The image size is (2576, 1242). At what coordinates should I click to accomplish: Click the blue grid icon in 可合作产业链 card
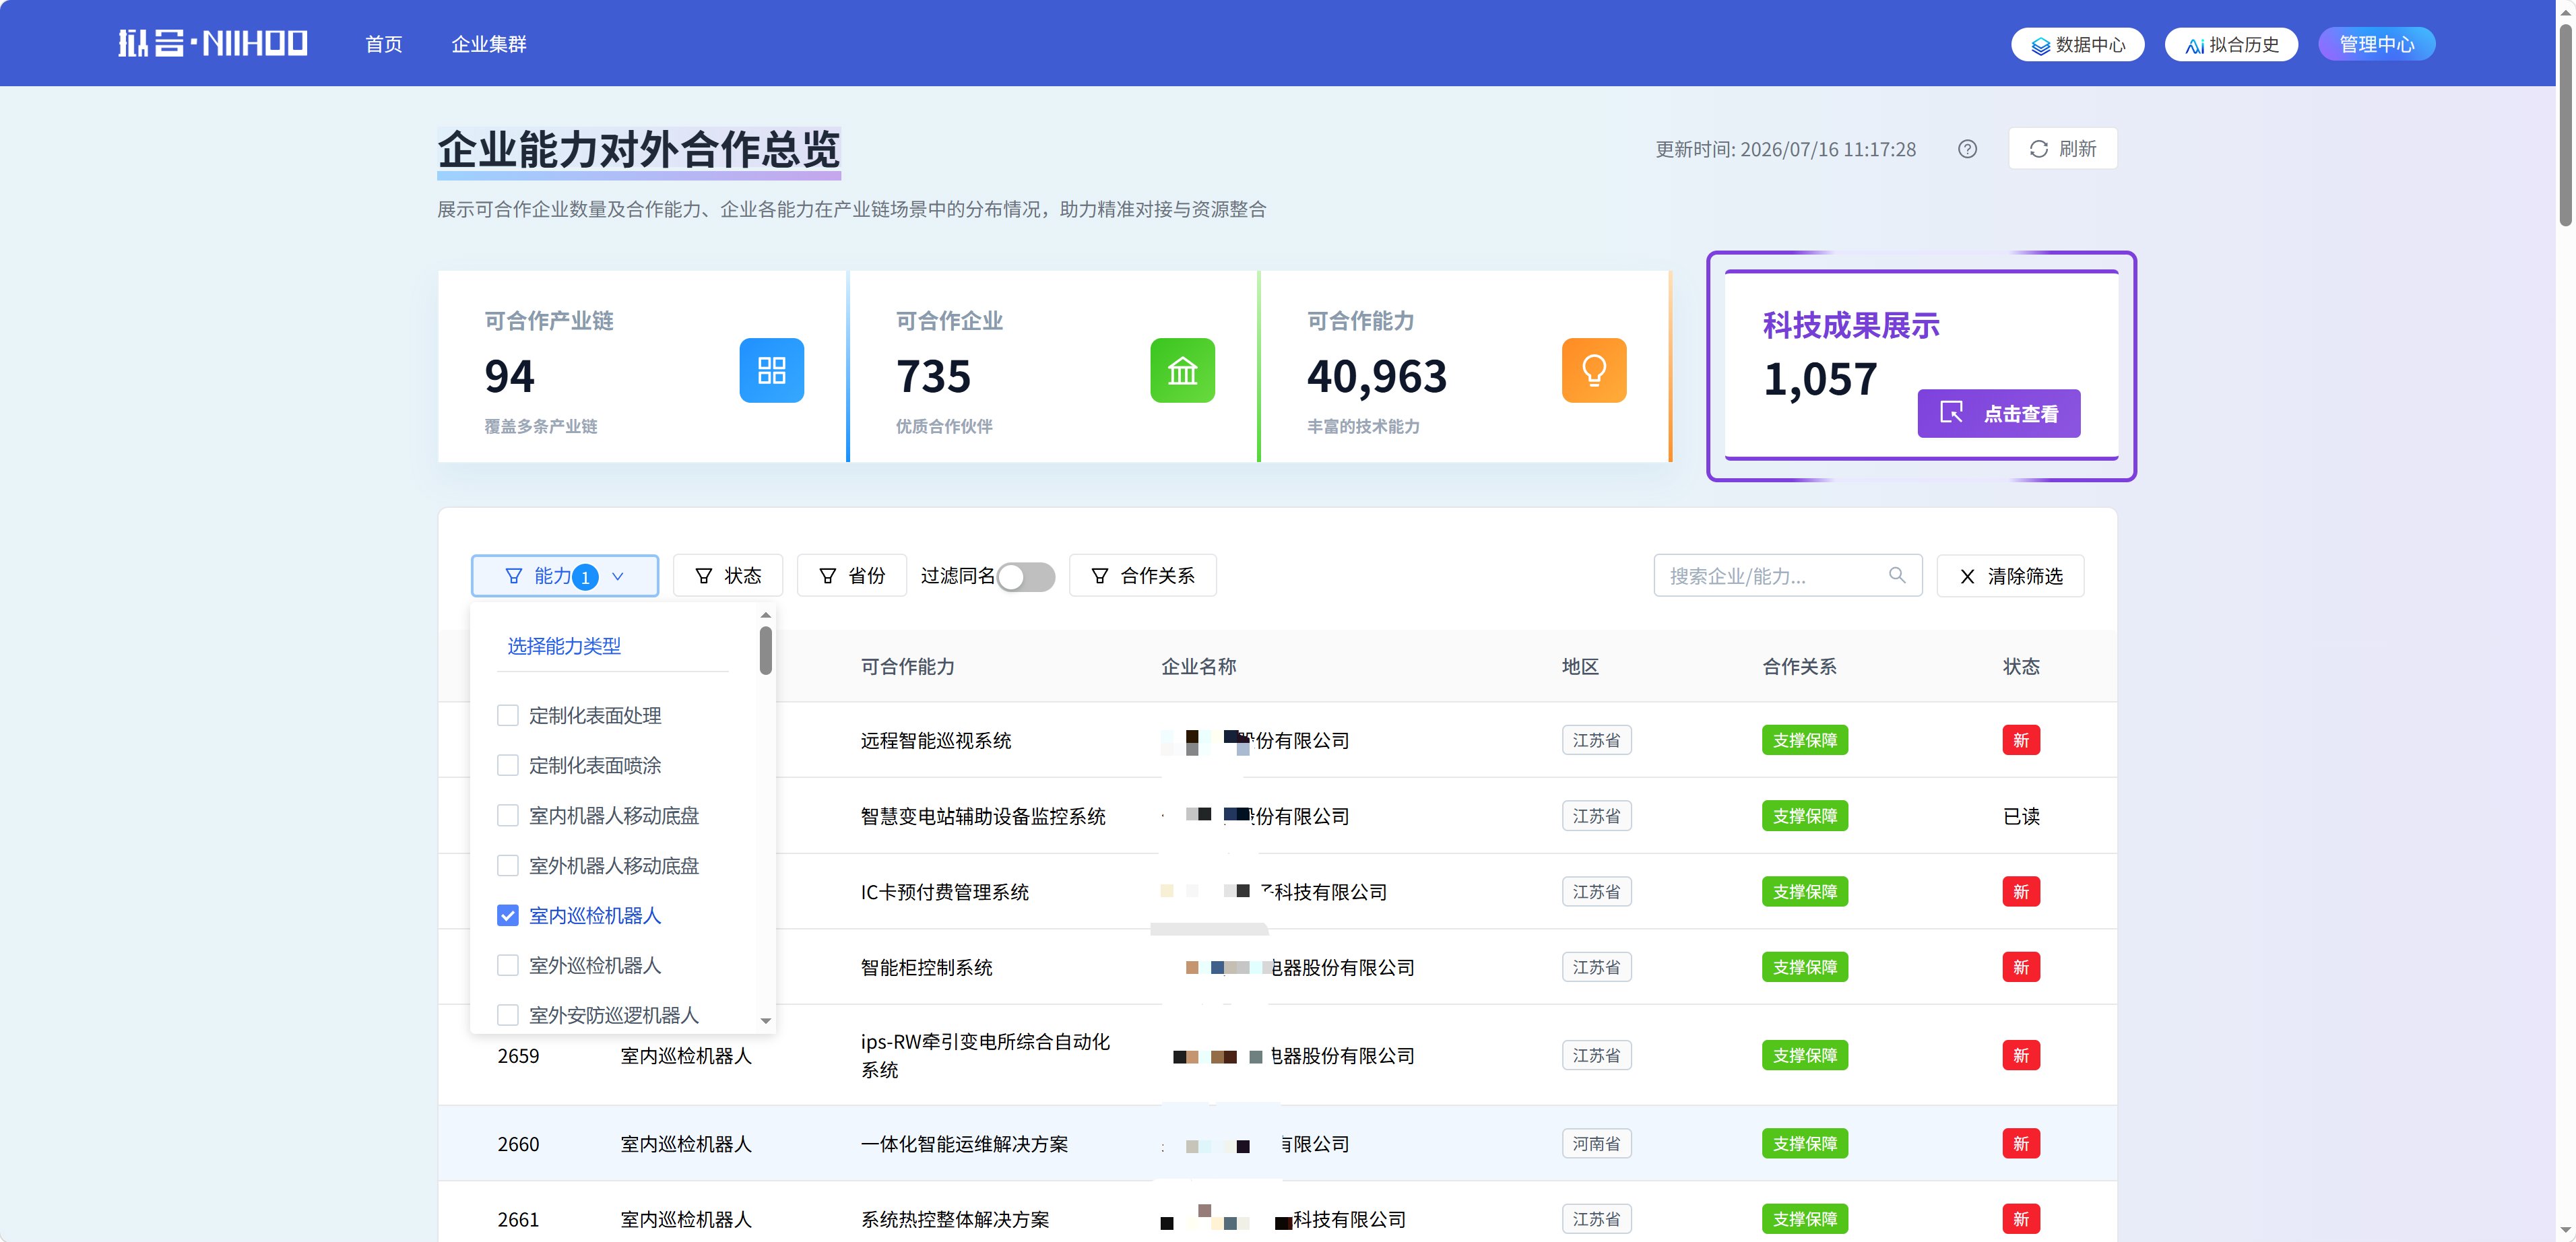(771, 371)
